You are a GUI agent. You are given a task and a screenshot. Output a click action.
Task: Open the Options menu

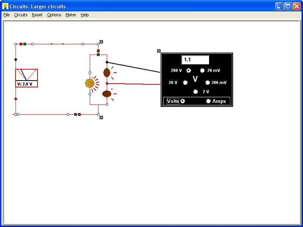click(54, 15)
